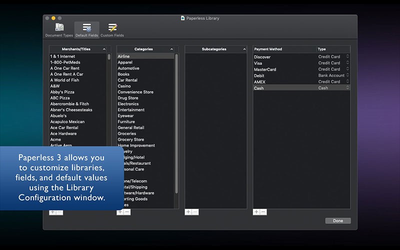Select the General Retail category
Screen dimensions: 400x250
tap(145, 127)
